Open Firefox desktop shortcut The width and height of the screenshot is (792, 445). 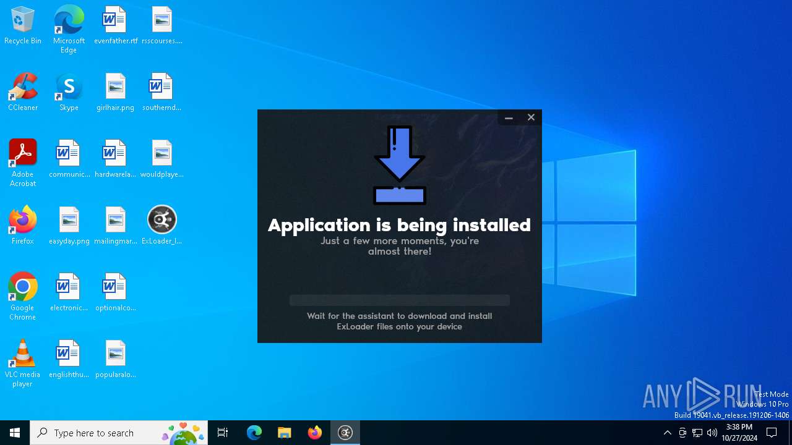23,226
